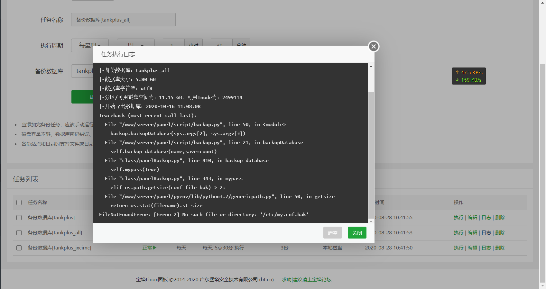The image size is (546, 289).
Task: Open 日志 for the tankplus_all row
Action: [486, 233]
